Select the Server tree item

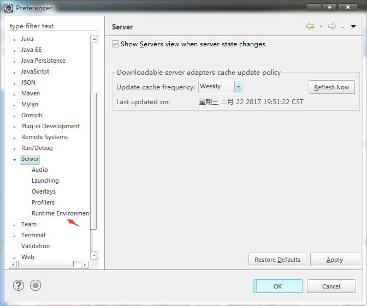(30, 159)
